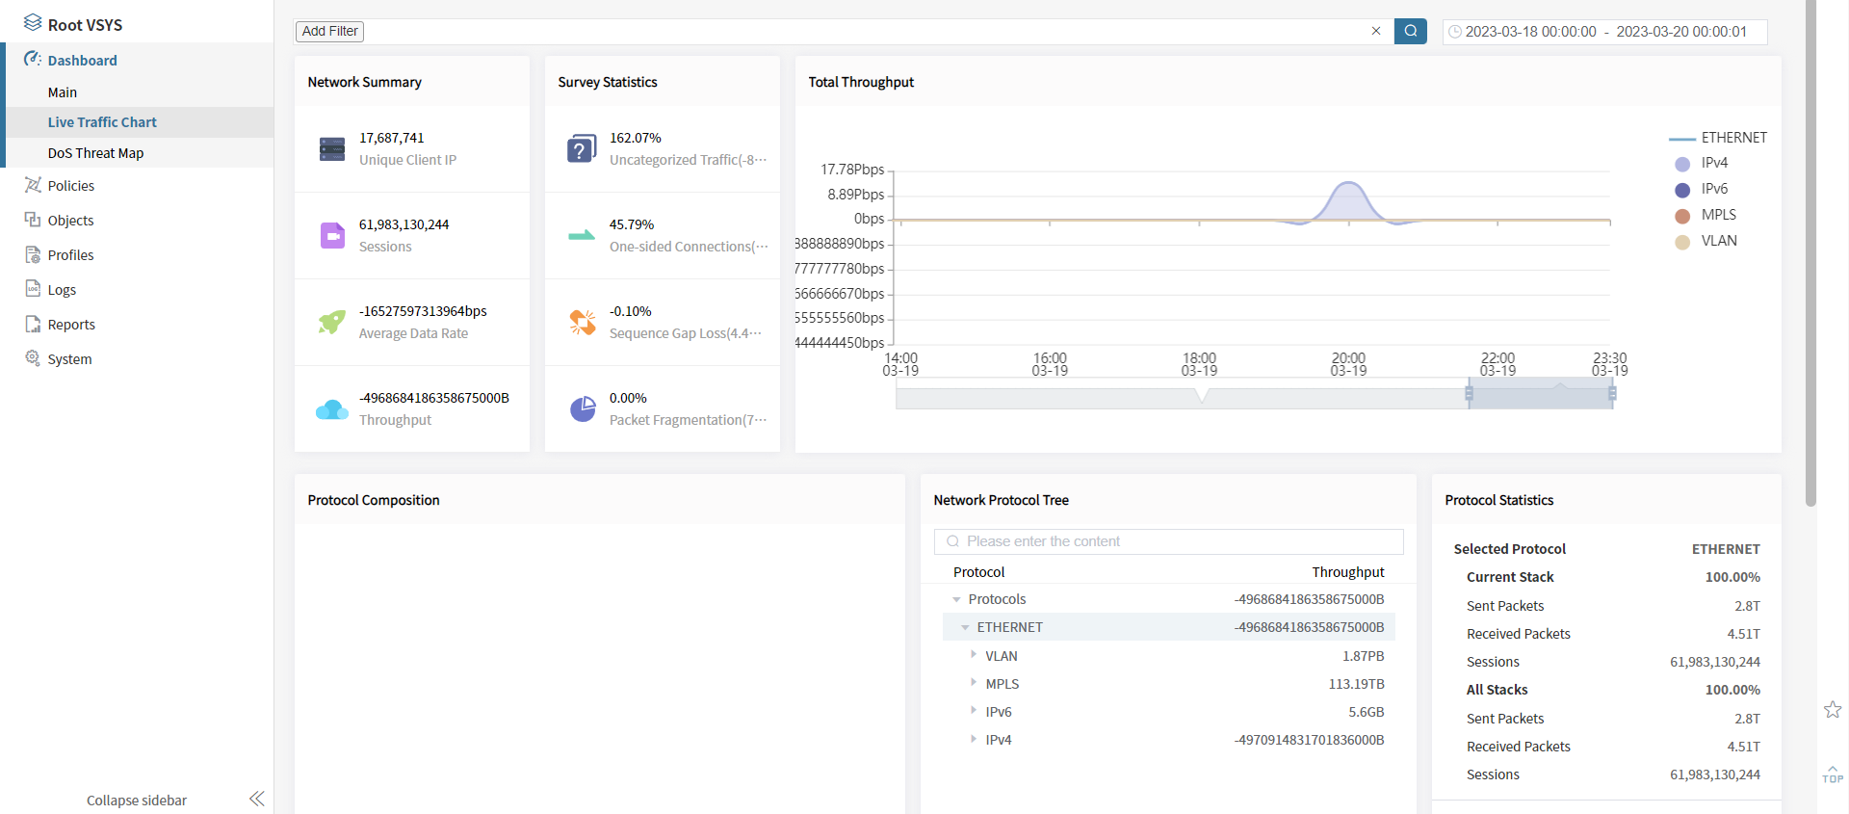Click the System gear icon
The image size is (1849, 814).
click(x=33, y=358)
